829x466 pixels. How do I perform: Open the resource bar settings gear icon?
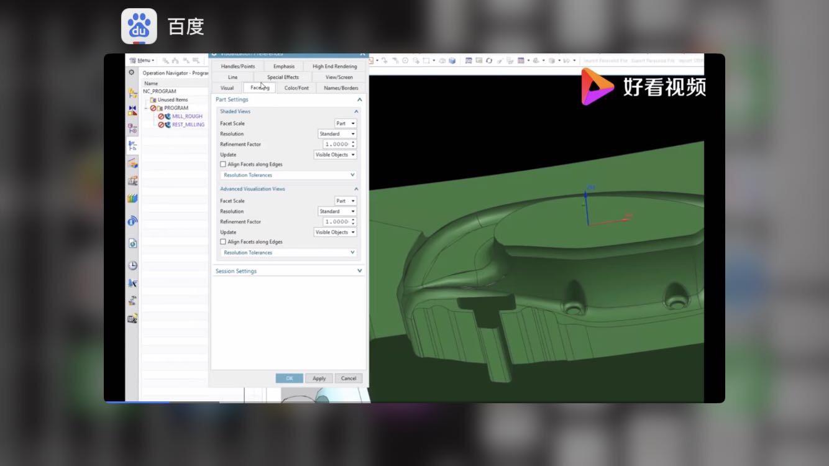pyautogui.click(x=132, y=72)
